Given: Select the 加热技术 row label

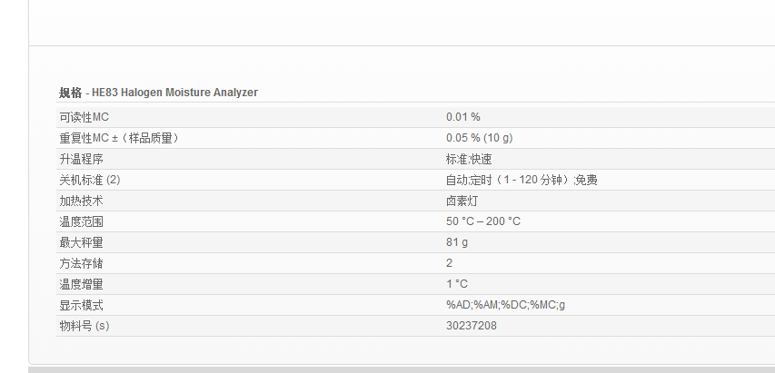Looking at the screenshot, I should pyautogui.click(x=81, y=201).
